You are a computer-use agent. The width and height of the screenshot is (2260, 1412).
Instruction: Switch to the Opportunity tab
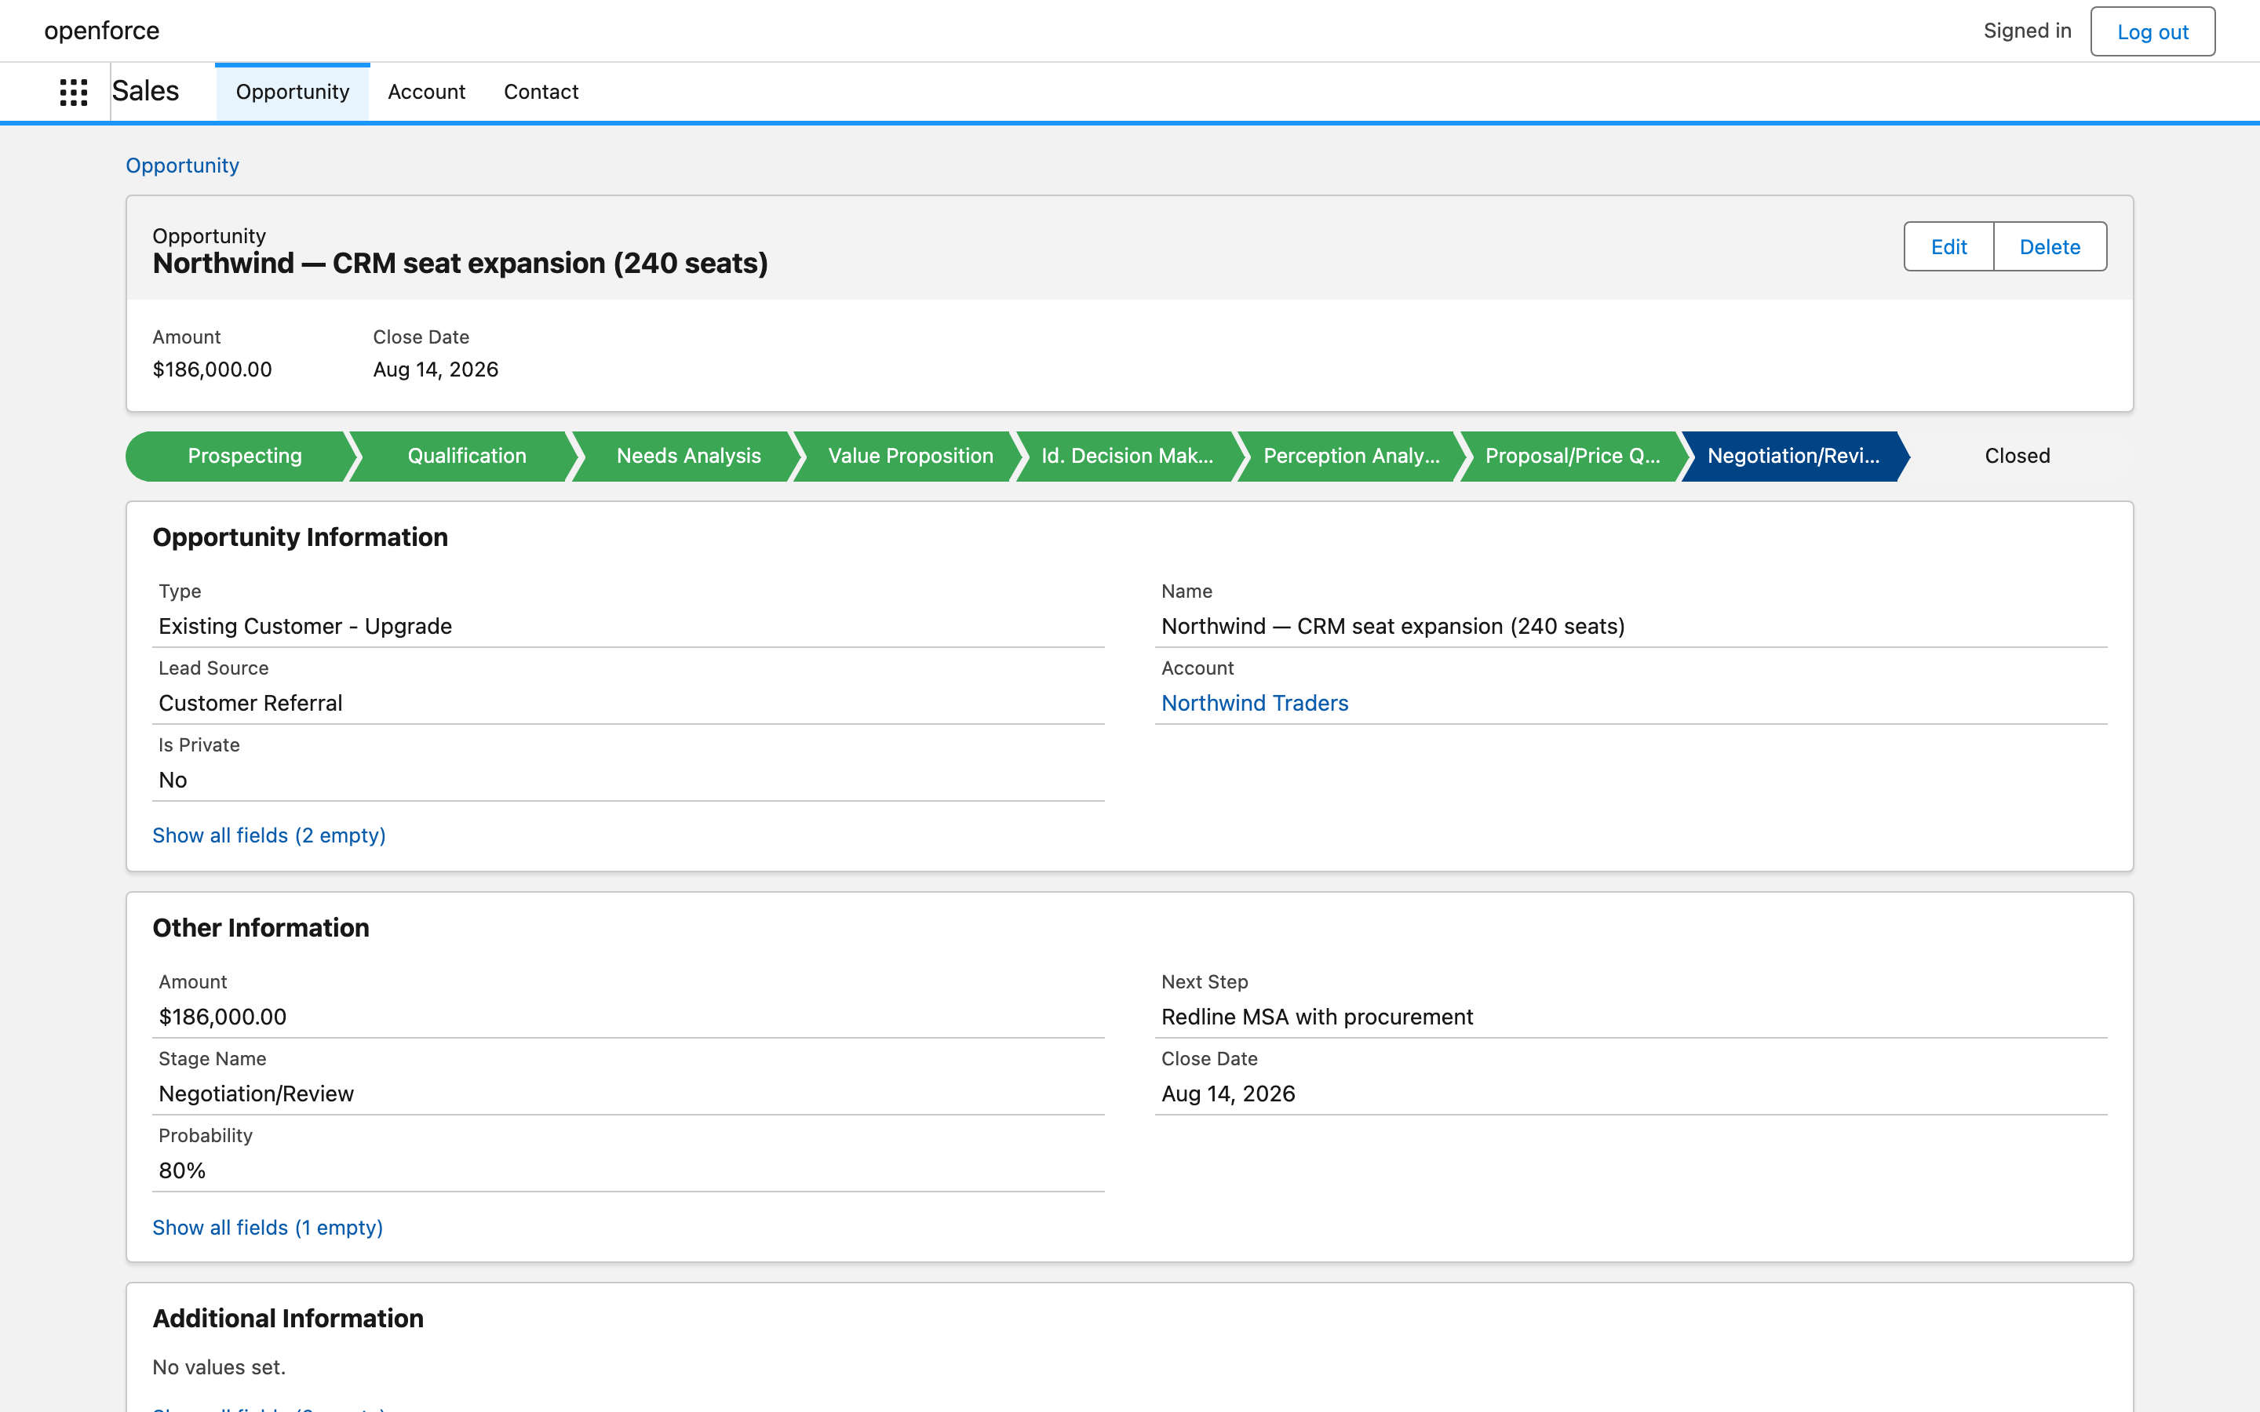(x=292, y=92)
